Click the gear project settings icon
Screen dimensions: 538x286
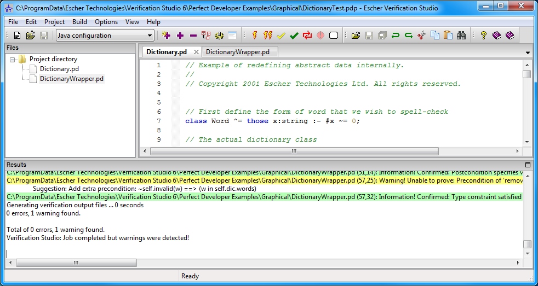pyautogui.click(x=219, y=36)
